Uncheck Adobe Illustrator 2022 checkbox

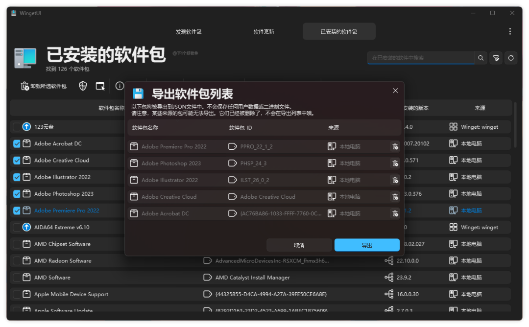tap(17, 177)
